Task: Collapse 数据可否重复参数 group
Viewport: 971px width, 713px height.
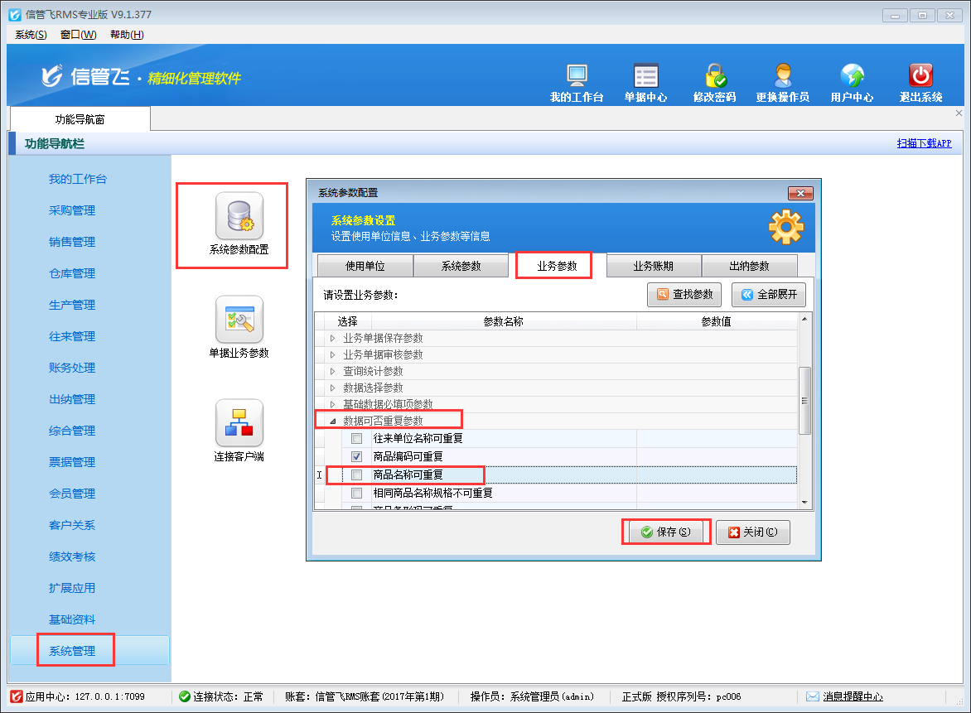Action: 333,422
